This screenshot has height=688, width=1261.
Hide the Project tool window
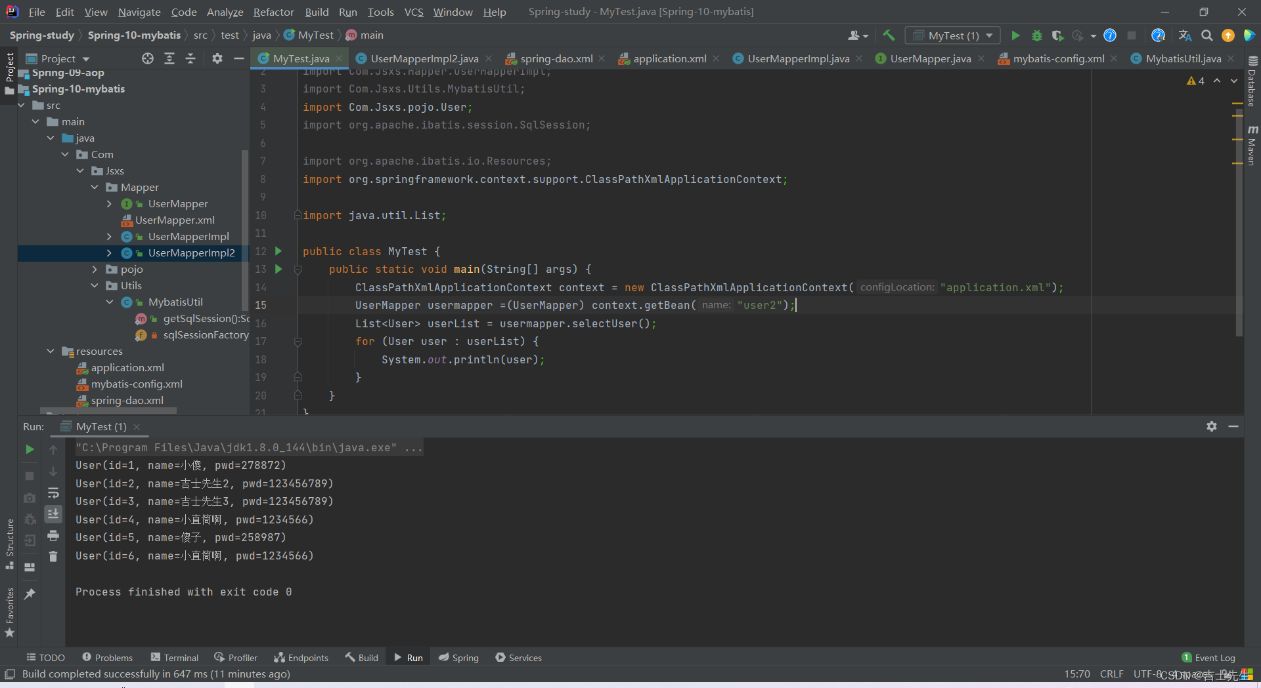coord(239,58)
